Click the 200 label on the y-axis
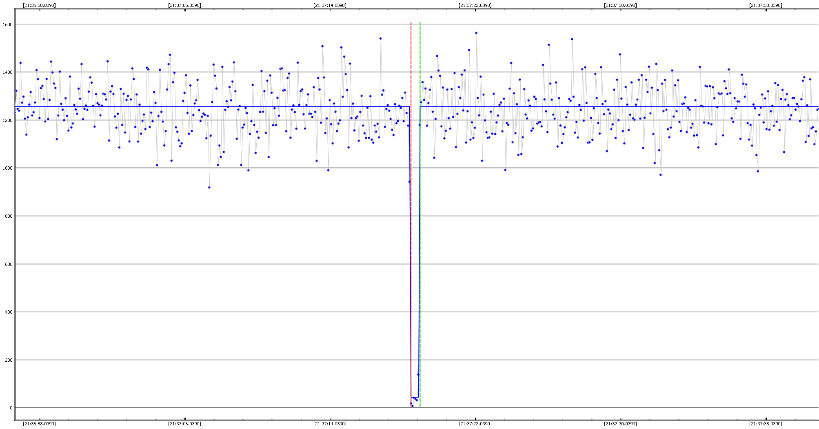 9,360
